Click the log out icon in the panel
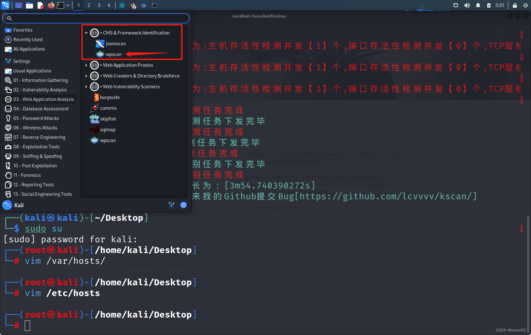This screenshot has width=531, height=335. (526, 5)
